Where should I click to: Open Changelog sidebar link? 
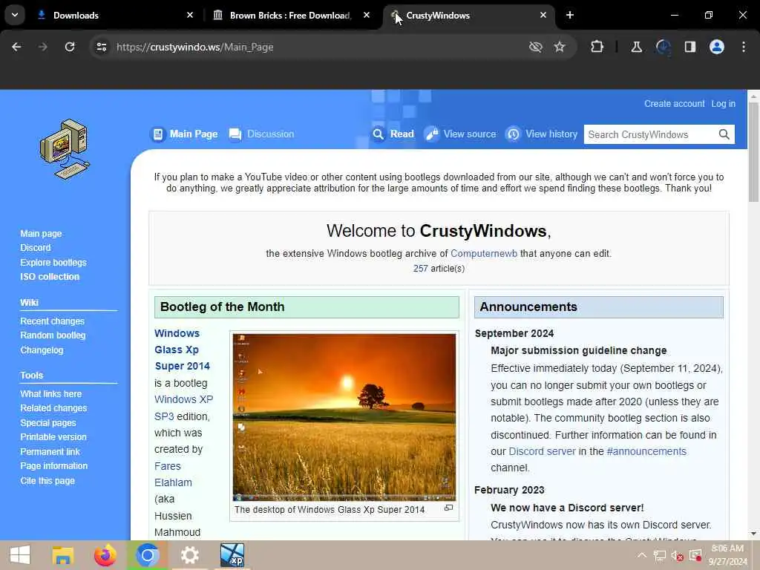click(x=42, y=350)
